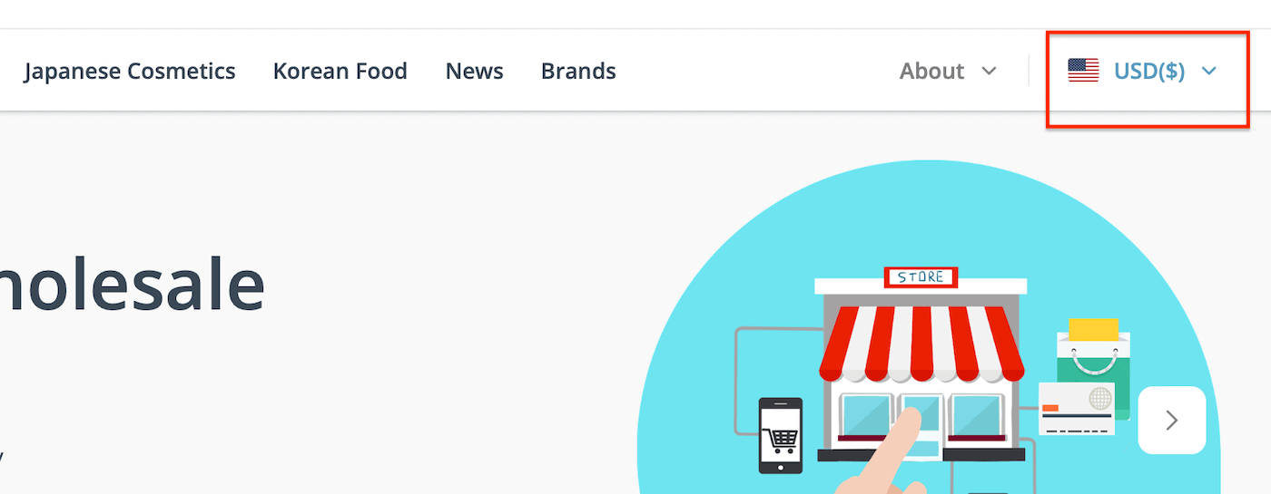Image resolution: width=1271 pixels, height=494 pixels.
Task: Click the yellow top of the shopping bag
Action: [x=1093, y=329]
